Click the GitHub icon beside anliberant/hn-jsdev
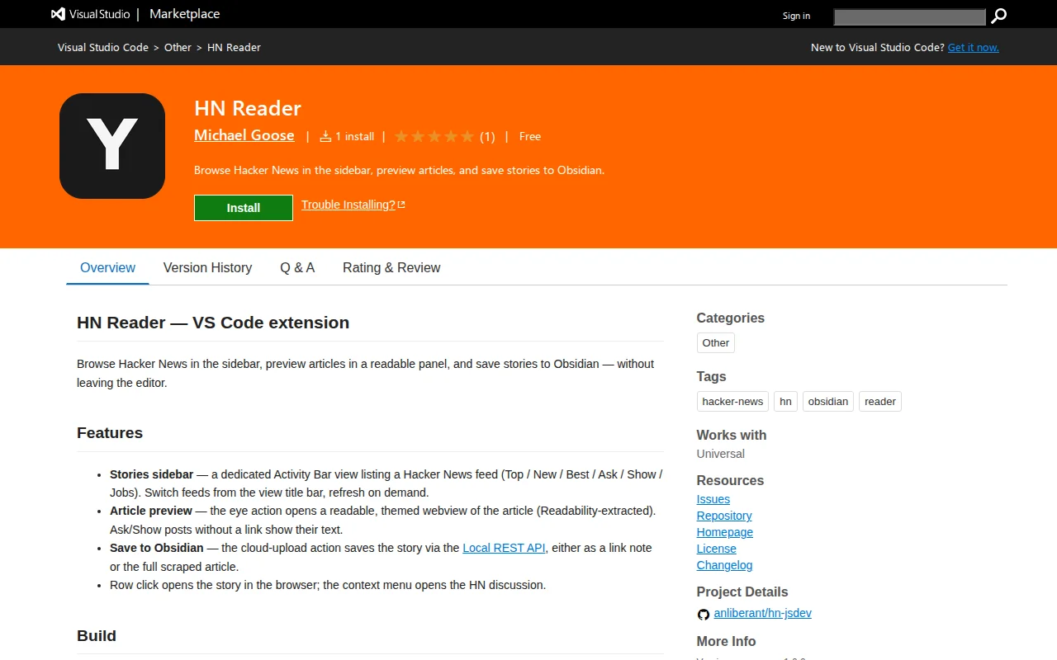The image size is (1057, 660). coord(704,614)
